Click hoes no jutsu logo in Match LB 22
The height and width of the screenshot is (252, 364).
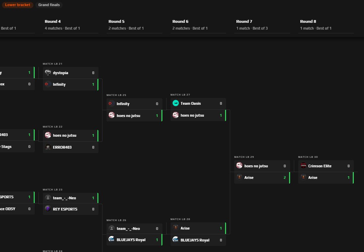pos(48,135)
